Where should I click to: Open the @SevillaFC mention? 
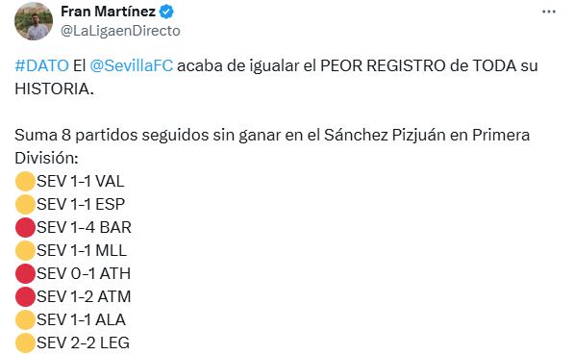coord(131,66)
